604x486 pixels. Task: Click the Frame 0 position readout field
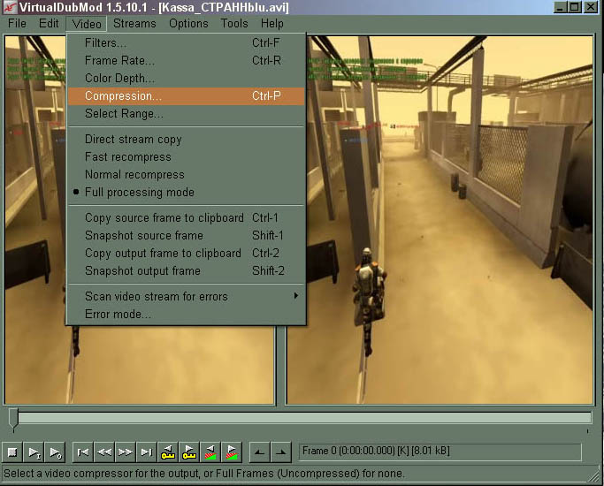[x=440, y=452]
